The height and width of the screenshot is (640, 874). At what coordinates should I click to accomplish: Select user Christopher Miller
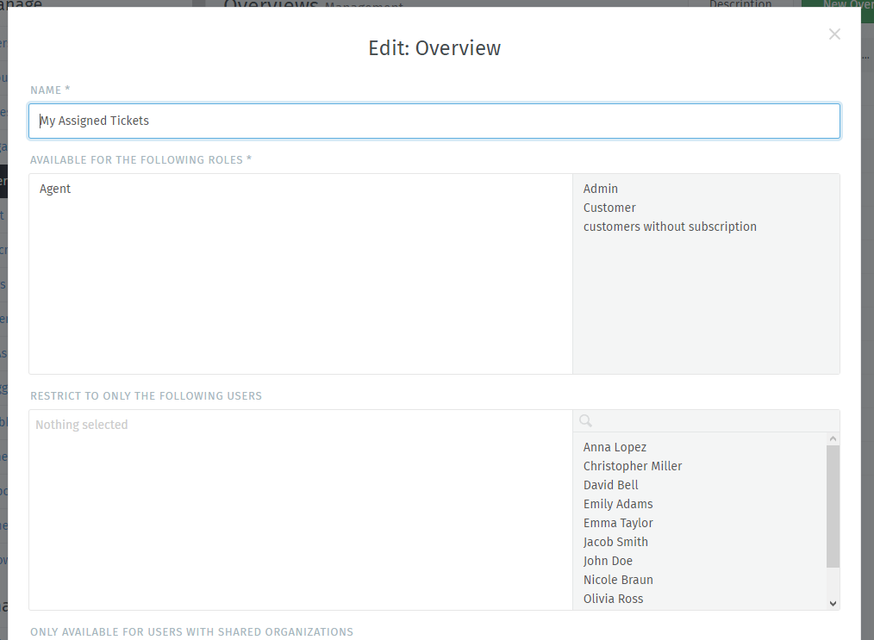(633, 466)
